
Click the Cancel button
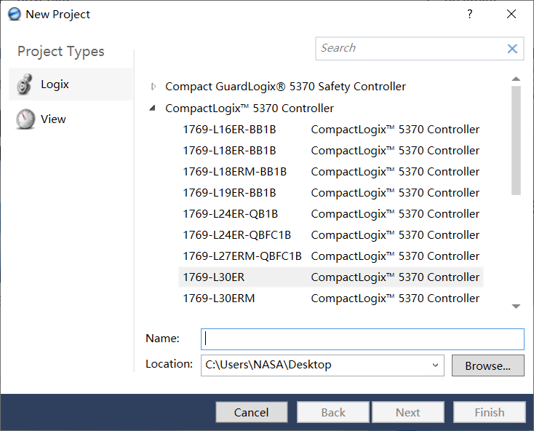click(x=251, y=412)
